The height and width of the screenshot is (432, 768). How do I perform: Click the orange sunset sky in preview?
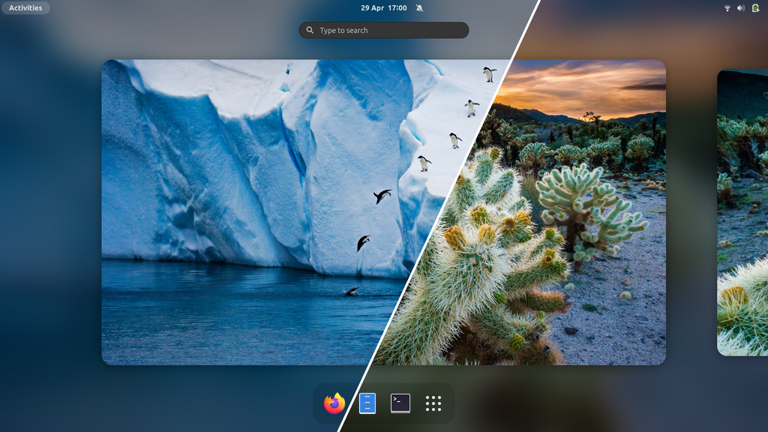[x=585, y=86]
